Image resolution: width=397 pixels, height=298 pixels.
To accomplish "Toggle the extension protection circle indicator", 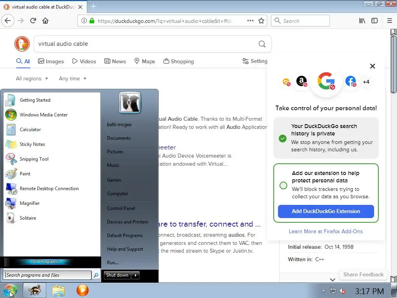I will pyautogui.click(x=283, y=185).
